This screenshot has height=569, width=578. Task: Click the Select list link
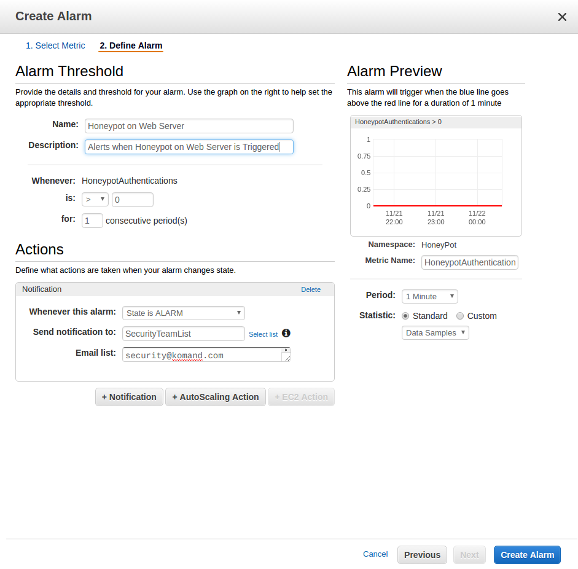point(263,334)
